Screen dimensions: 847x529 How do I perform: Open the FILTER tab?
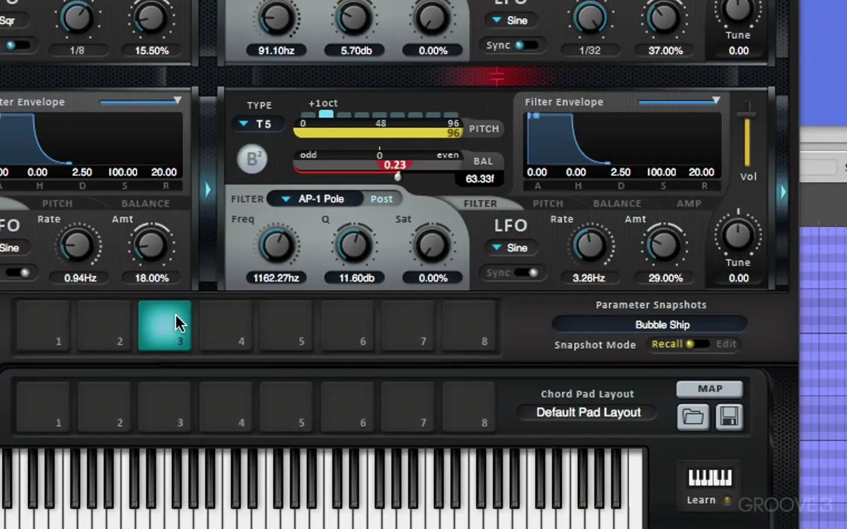pos(481,203)
